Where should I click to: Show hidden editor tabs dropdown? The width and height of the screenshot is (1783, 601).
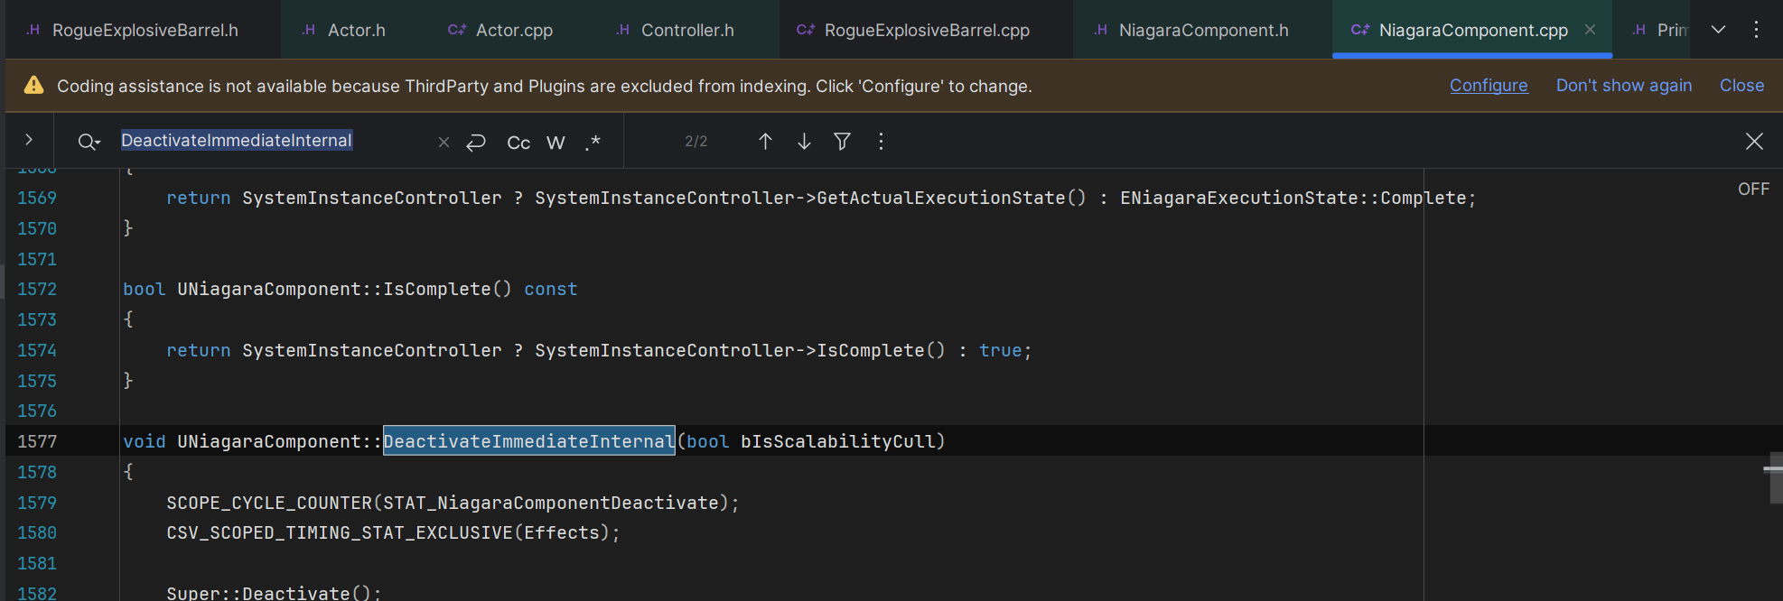(1718, 30)
